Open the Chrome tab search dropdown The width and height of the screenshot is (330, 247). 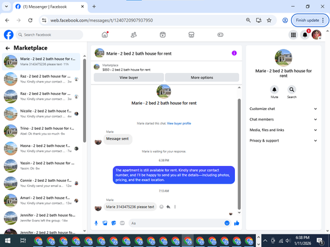point(7,7)
